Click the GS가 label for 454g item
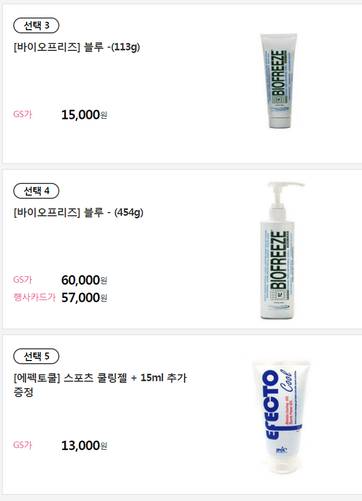 23,280
